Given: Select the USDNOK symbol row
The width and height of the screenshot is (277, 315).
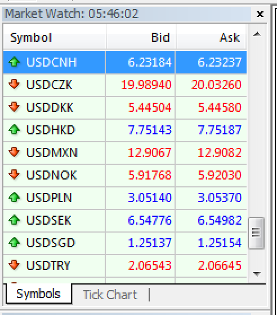Looking at the screenshot, I should pos(125,175).
